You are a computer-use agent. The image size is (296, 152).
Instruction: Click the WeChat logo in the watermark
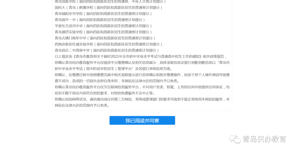tap(235, 139)
